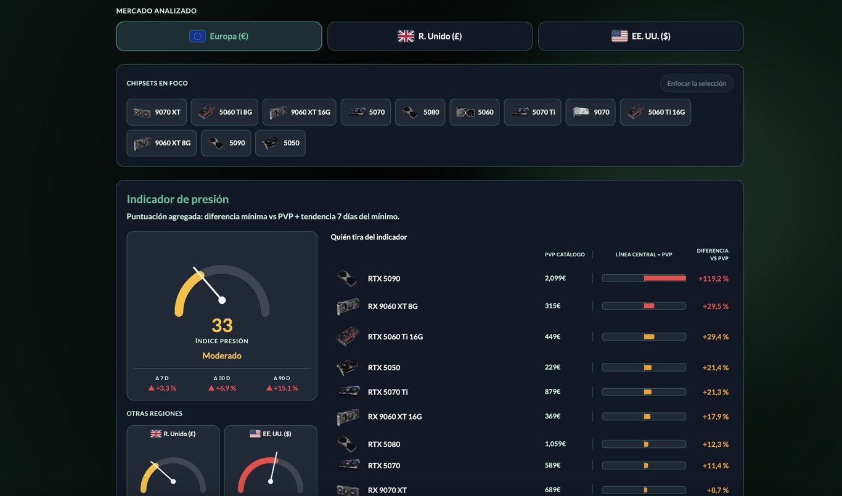Click the RX 9060 XT 8G GPU icon
This screenshot has width=842, height=496.
348,306
